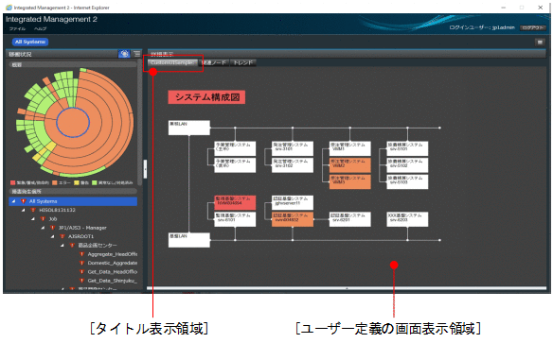Click the status icon beside Job
Screen dimensions: 553x343
pos(43,219)
